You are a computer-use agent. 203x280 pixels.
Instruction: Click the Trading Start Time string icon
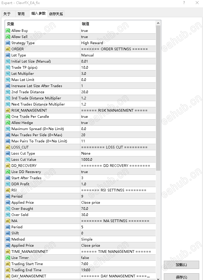[8, 264]
